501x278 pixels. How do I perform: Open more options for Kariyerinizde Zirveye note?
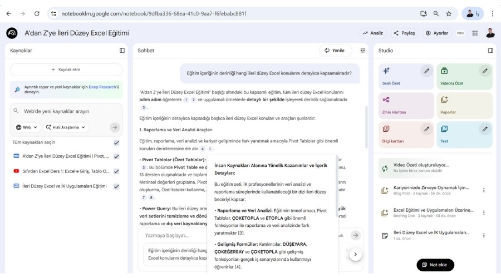click(483, 190)
